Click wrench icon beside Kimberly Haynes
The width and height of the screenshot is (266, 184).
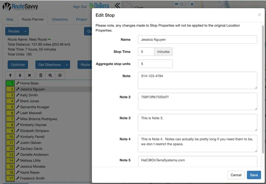tap(18, 125)
